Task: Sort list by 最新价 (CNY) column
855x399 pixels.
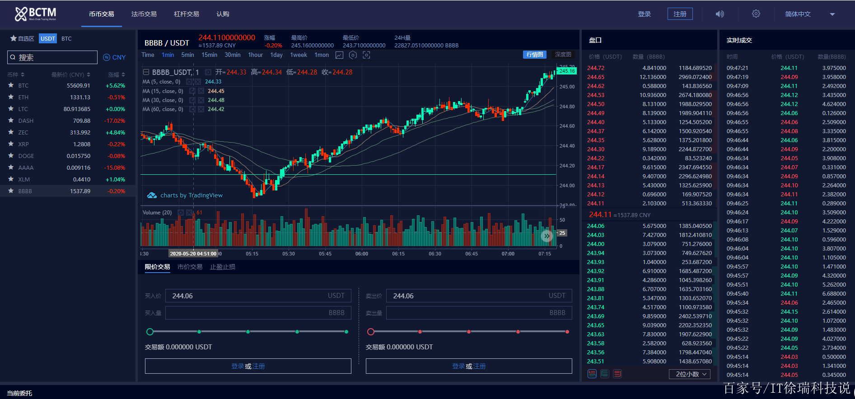Action: [x=71, y=74]
